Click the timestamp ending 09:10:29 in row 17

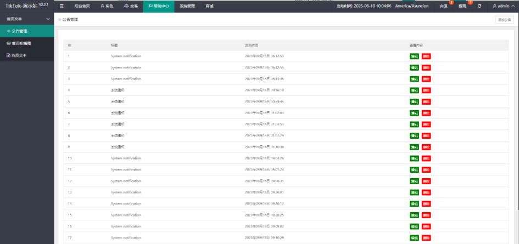click(264, 238)
